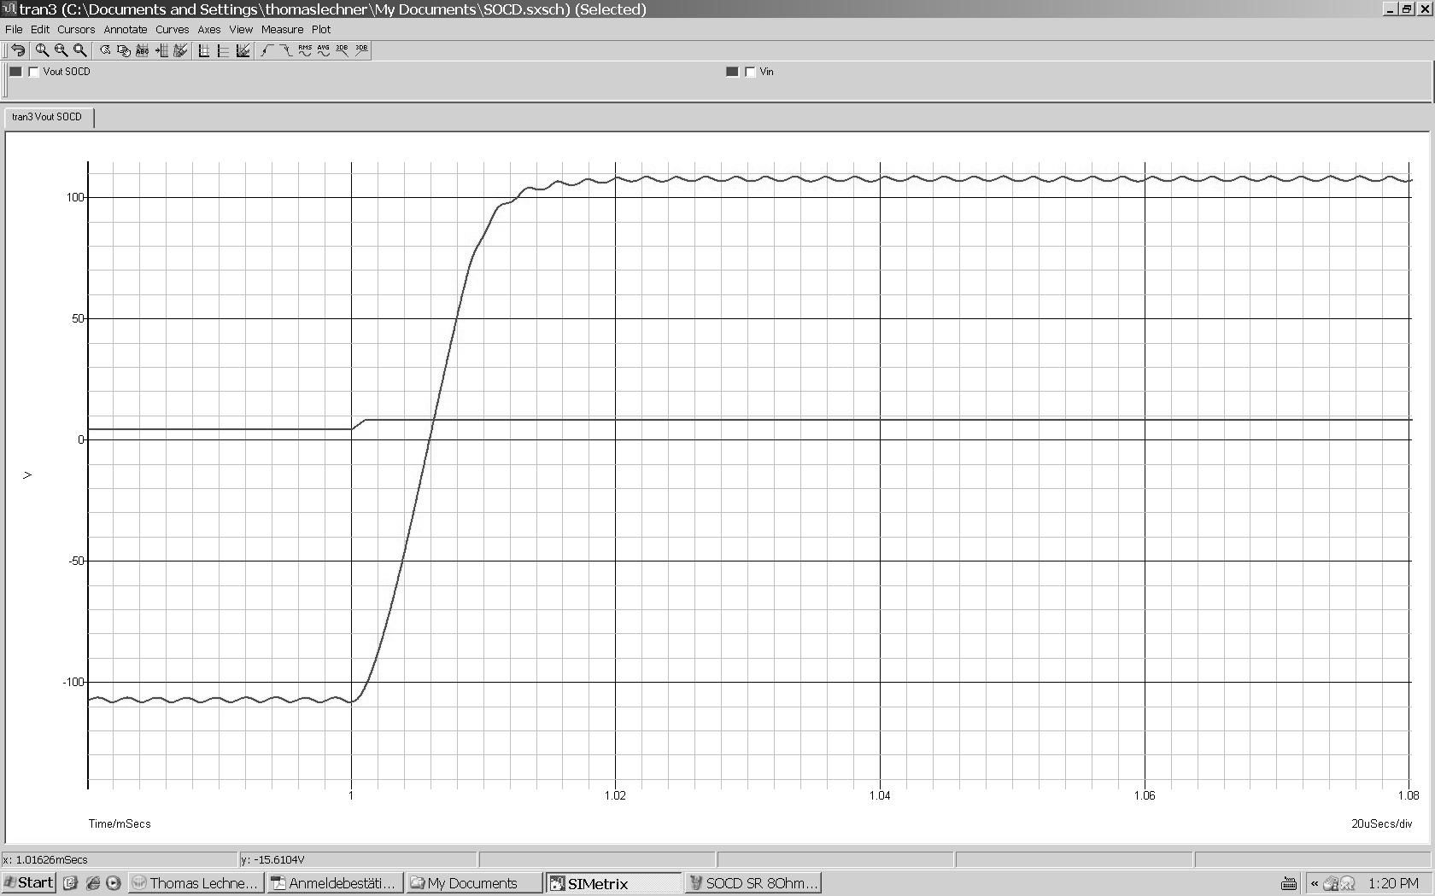Click the Delete Curve eraser icon
The height and width of the screenshot is (896, 1435).
point(180,50)
